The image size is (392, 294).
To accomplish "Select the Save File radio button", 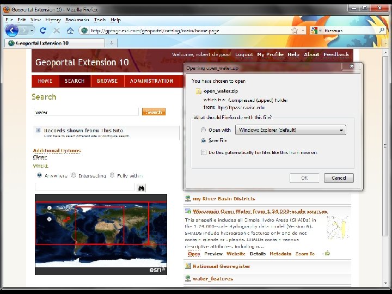I will pos(203,141).
